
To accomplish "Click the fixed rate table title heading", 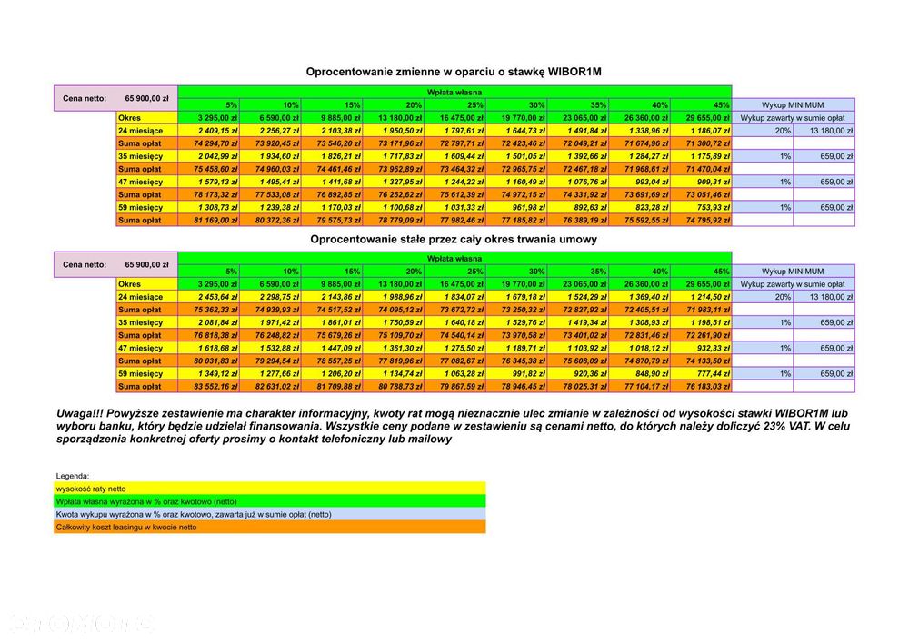I will pyautogui.click(x=454, y=239).
